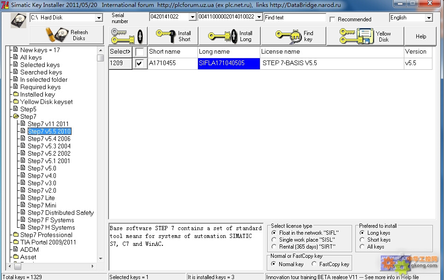Click the Yellow Disk button
This screenshot has height=280, width=444.
pyautogui.click(x=365, y=36)
